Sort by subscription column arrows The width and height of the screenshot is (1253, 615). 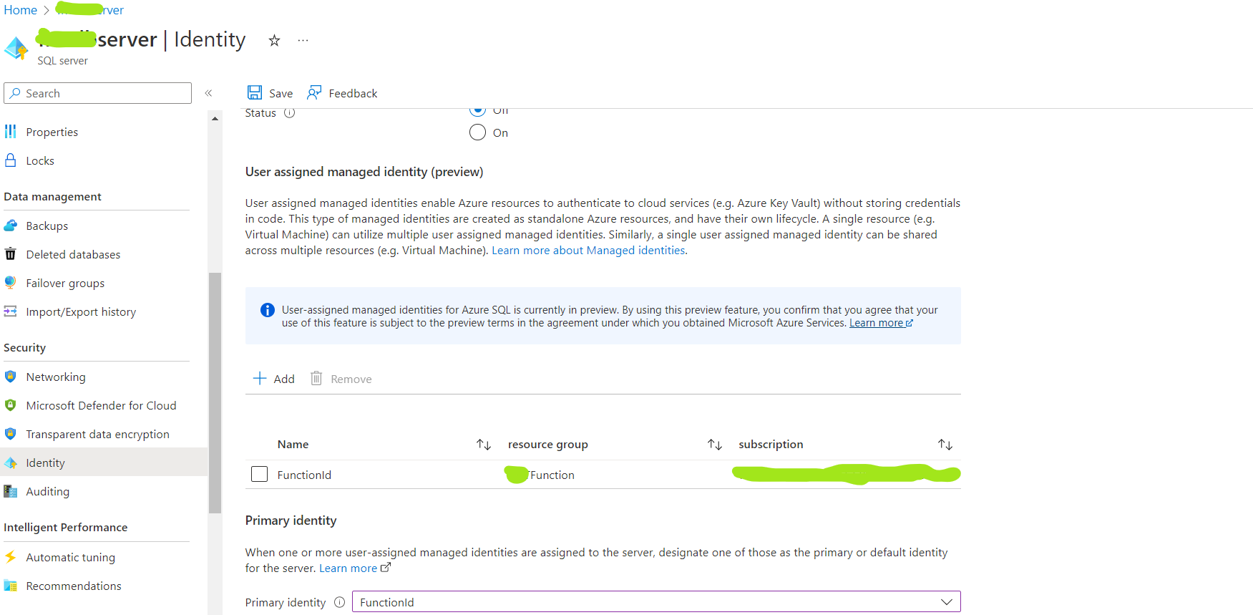(945, 445)
